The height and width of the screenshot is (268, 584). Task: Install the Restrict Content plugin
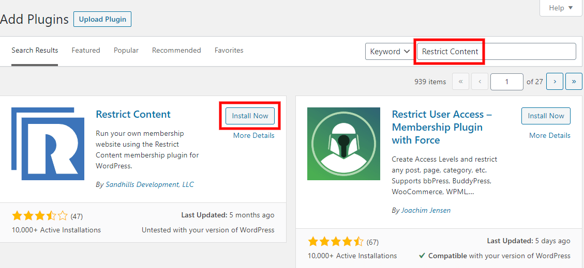pyautogui.click(x=250, y=116)
